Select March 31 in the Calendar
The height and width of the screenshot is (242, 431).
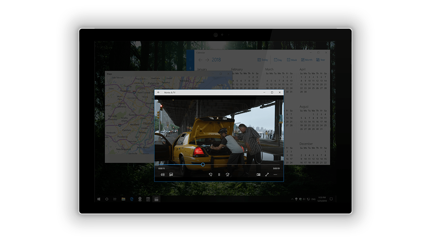coord(291,92)
